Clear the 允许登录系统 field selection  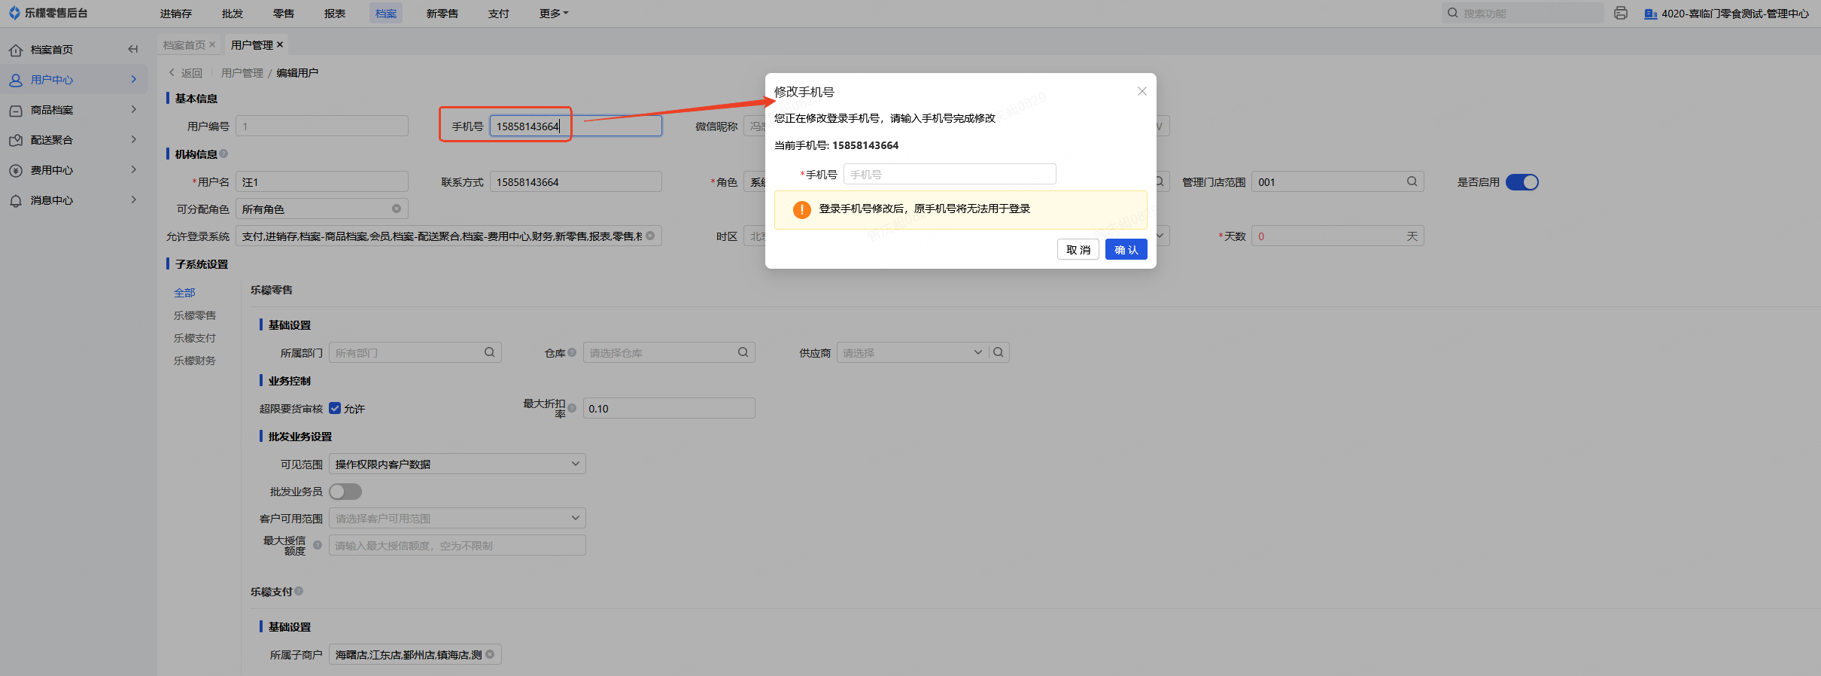click(650, 236)
